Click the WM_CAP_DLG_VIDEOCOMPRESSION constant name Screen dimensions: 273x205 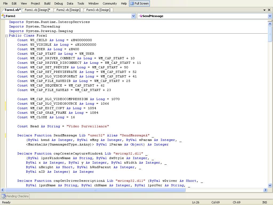point(59,99)
